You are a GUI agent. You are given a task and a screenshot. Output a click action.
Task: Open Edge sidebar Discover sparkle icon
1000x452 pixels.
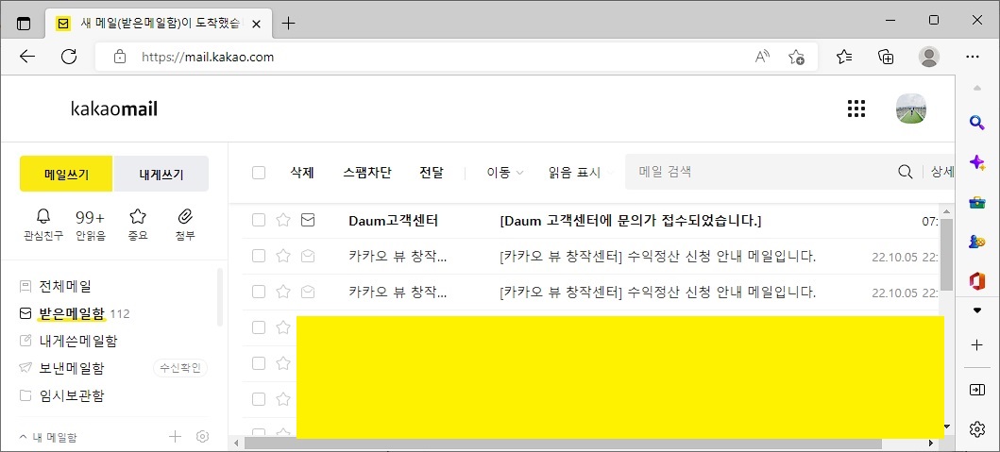[x=977, y=162]
